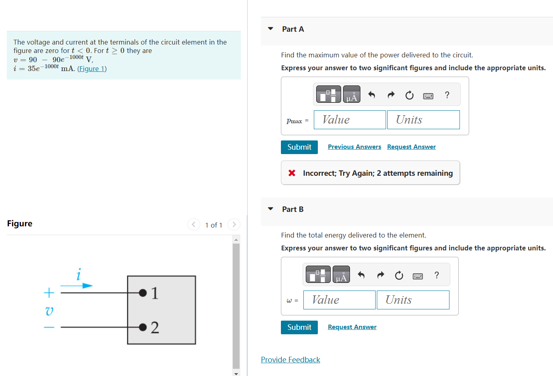
Task: Collapse the Part B section
Action: click(x=270, y=209)
